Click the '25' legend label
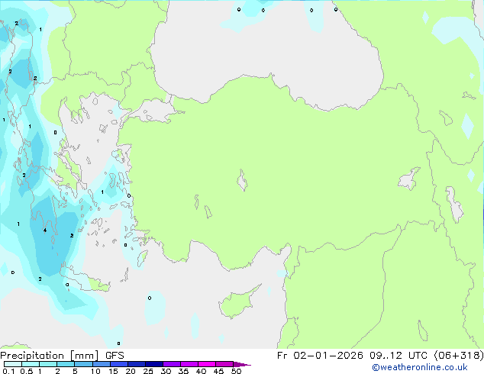This screenshot has height=374, width=484. click(148, 371)
